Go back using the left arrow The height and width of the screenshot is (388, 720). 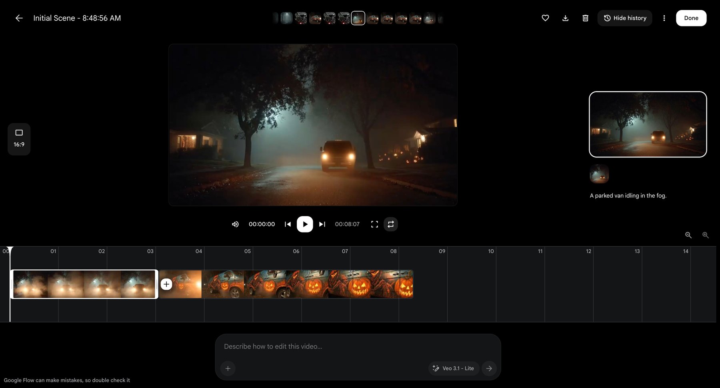(19, 18)
